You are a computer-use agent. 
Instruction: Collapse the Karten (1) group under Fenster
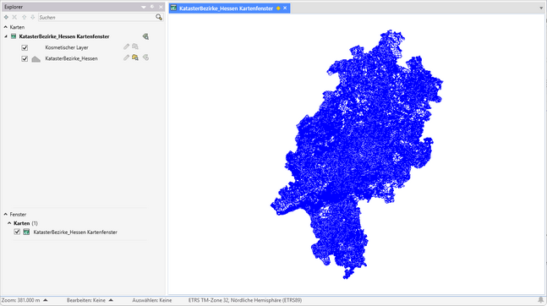coord(9,223)
